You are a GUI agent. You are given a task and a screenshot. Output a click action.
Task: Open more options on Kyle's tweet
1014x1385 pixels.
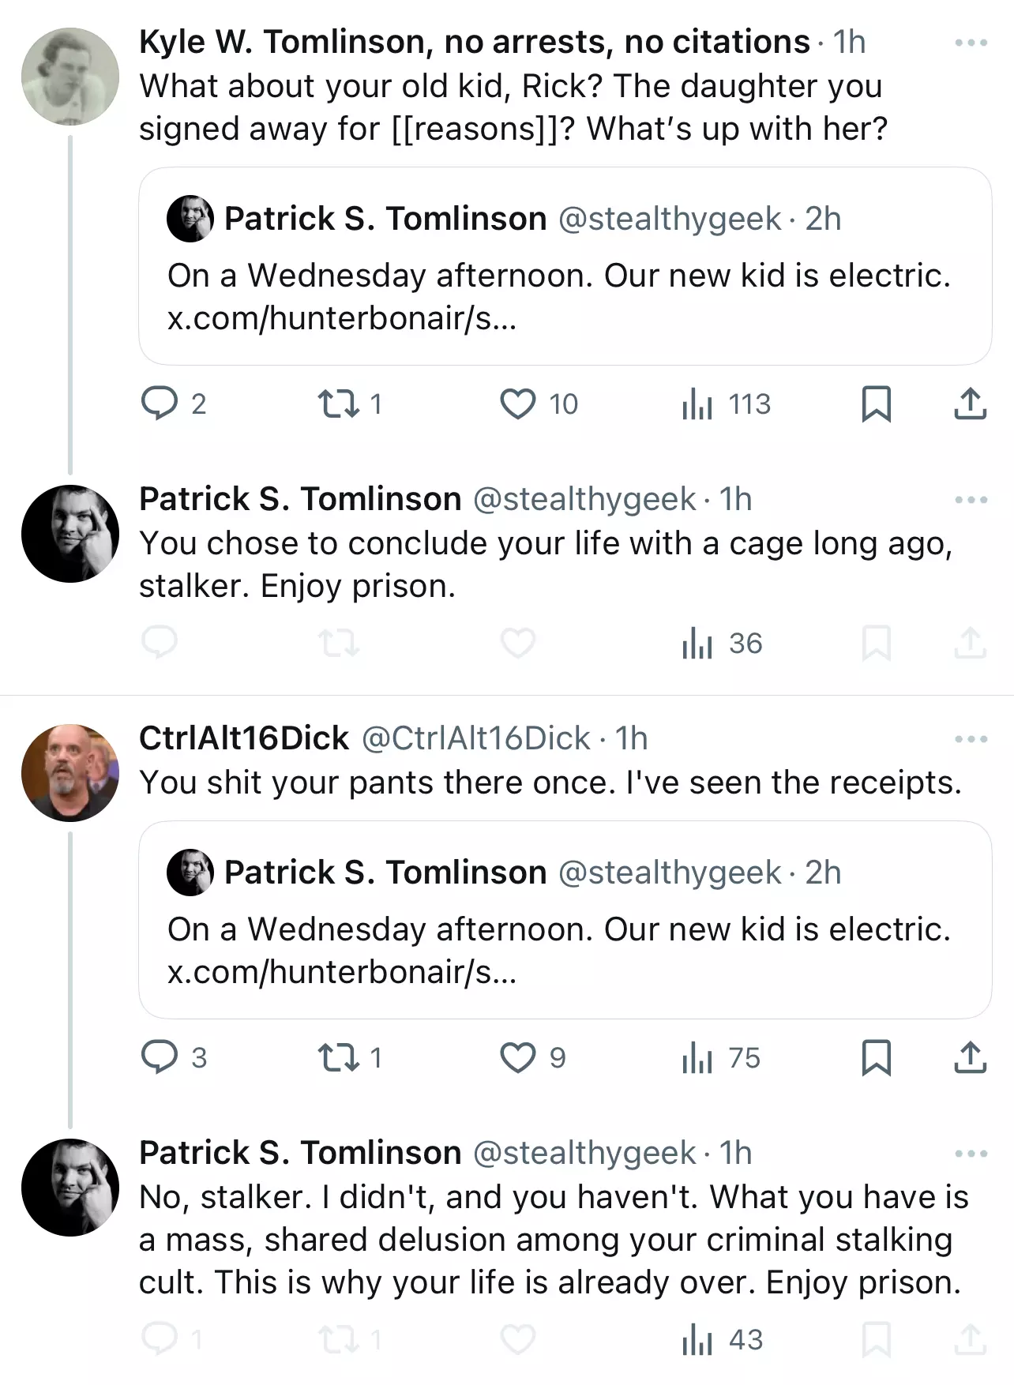tap(971, 43)
